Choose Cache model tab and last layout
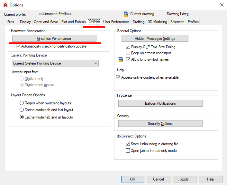This screenshot has width=227, height=185. coord(22,110)
